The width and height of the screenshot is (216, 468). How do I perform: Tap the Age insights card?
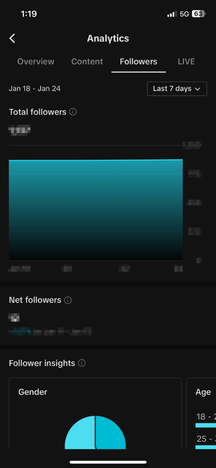201,414
